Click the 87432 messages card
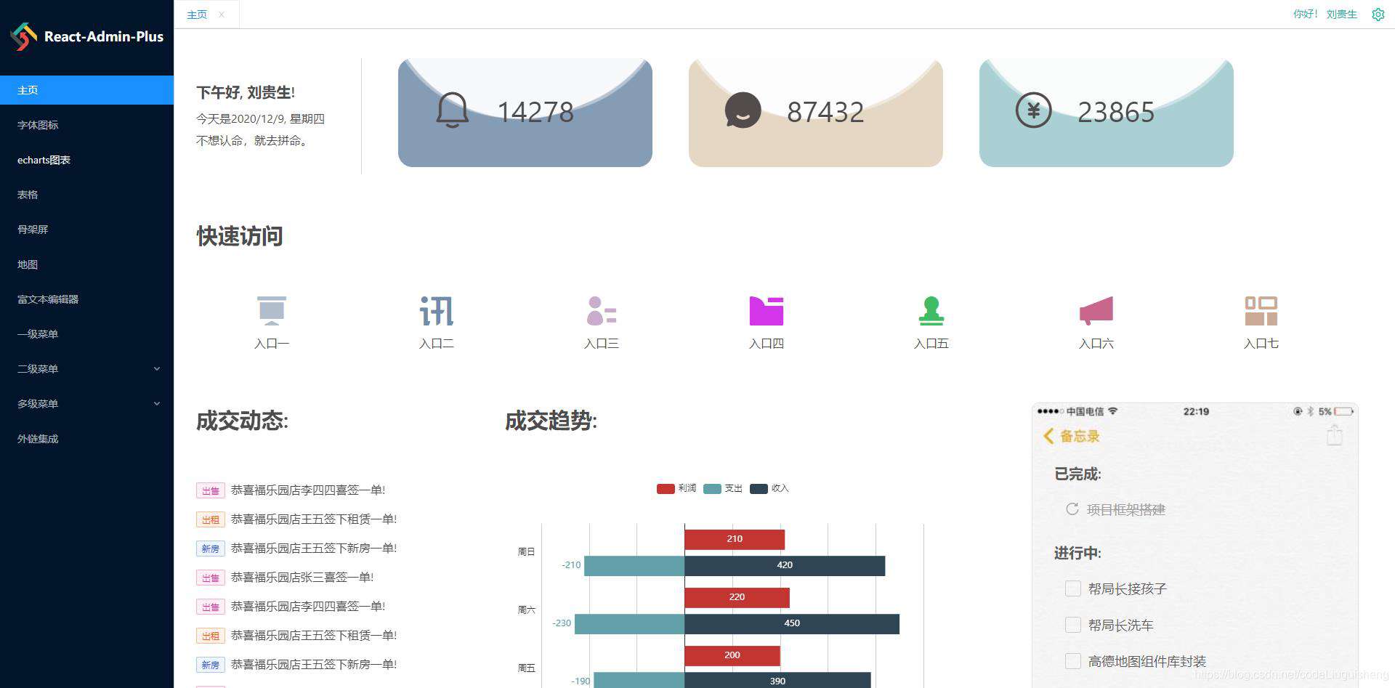The image size is (1395, 688). pyautogui.click(x=816, y=113)
